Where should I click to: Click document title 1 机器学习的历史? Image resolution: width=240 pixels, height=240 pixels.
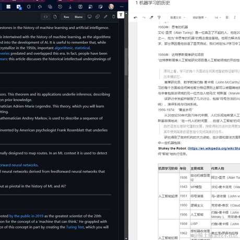(152, 3)
